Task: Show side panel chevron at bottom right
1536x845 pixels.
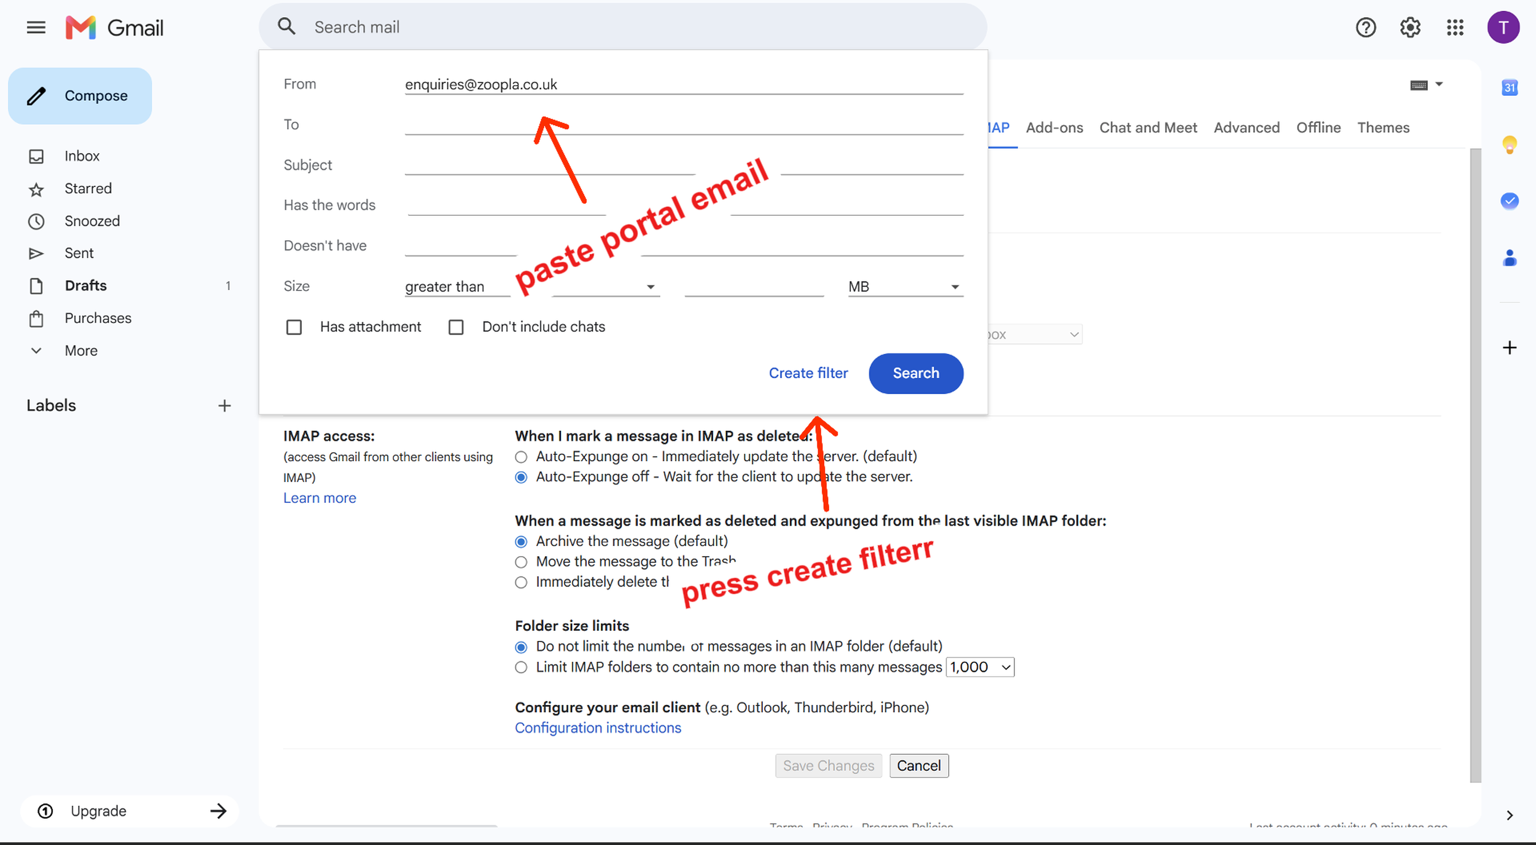Action: tap(1509, 815)
